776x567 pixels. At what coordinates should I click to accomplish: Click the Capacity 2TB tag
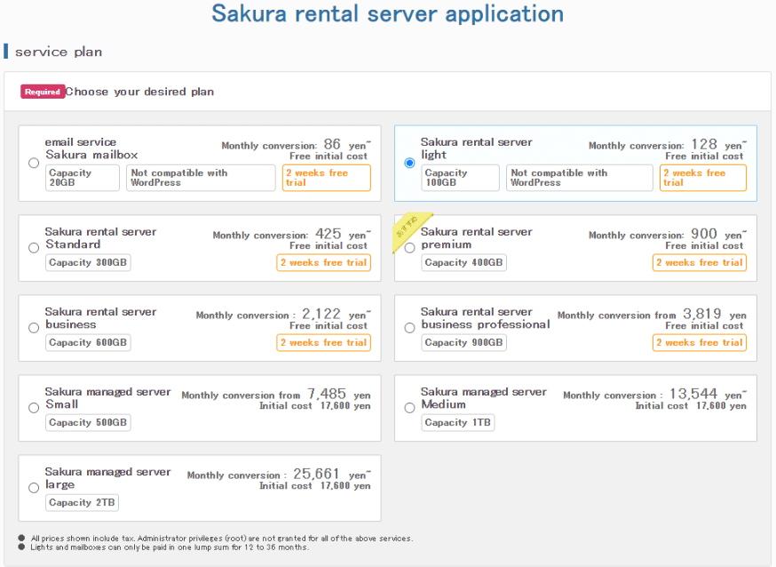coord(83,503)
